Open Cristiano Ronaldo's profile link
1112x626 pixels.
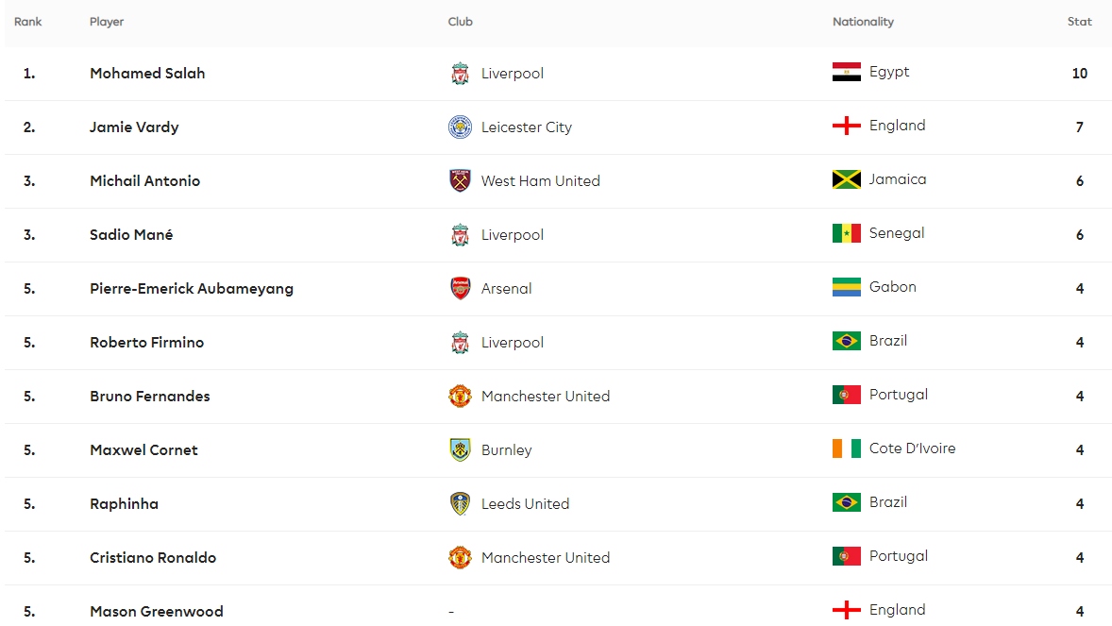pyautogui.click(x=153, y=558)
